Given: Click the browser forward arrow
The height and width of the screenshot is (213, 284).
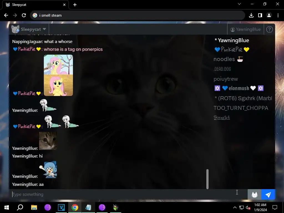Looking at the screenshot, I should click(15, 16).
